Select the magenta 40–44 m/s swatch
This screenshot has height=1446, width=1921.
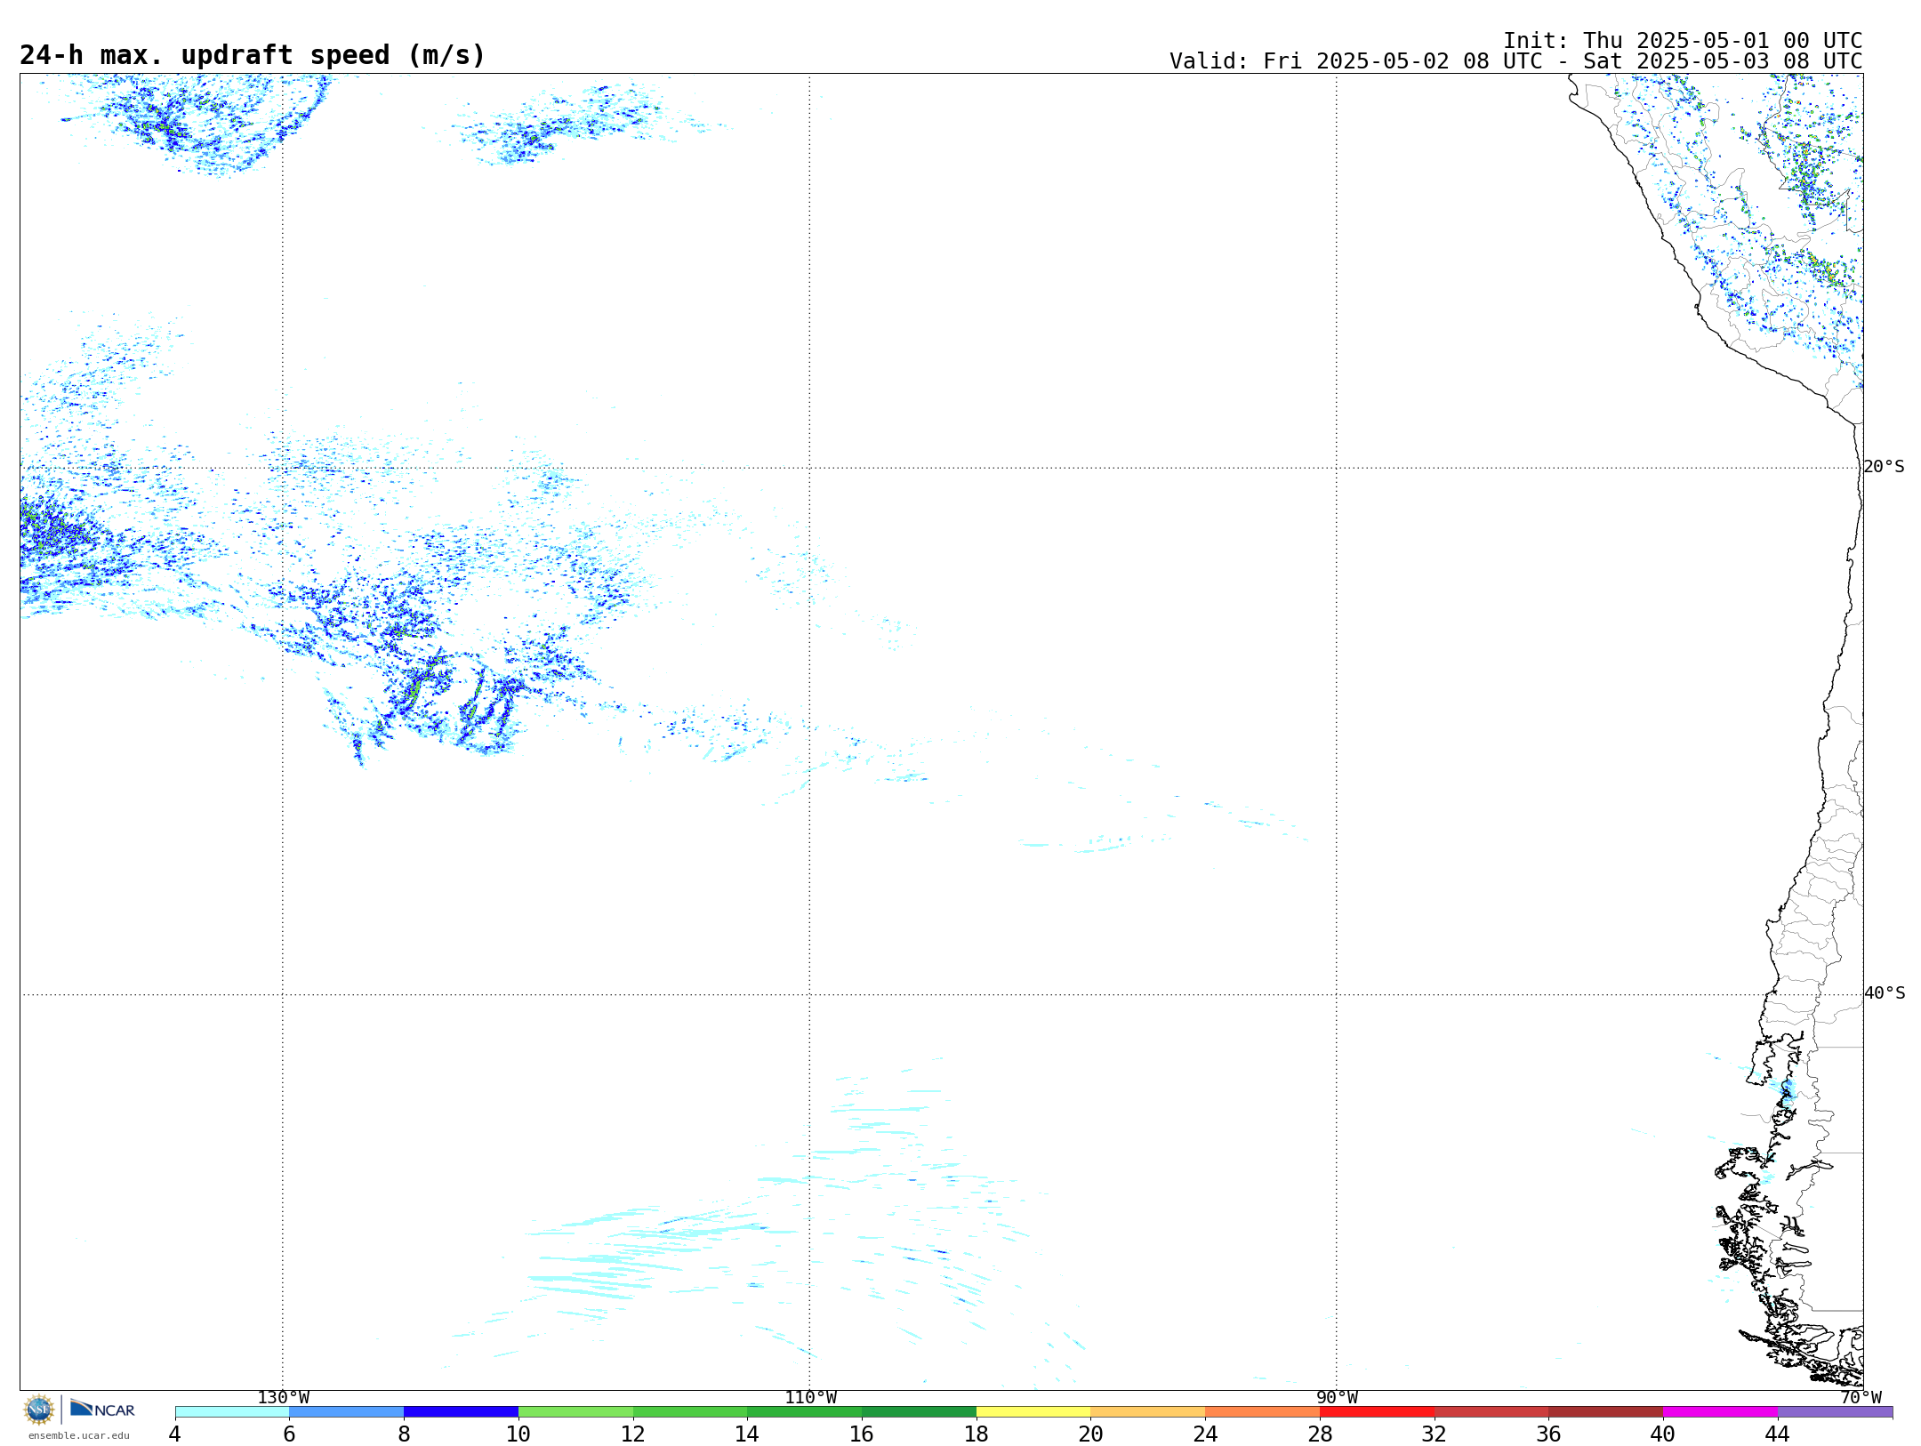1720,1412
